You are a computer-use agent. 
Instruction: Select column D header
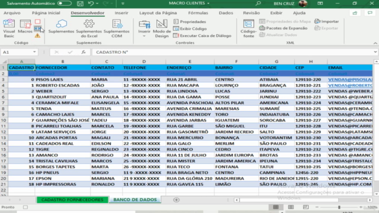tap(144, 62)
